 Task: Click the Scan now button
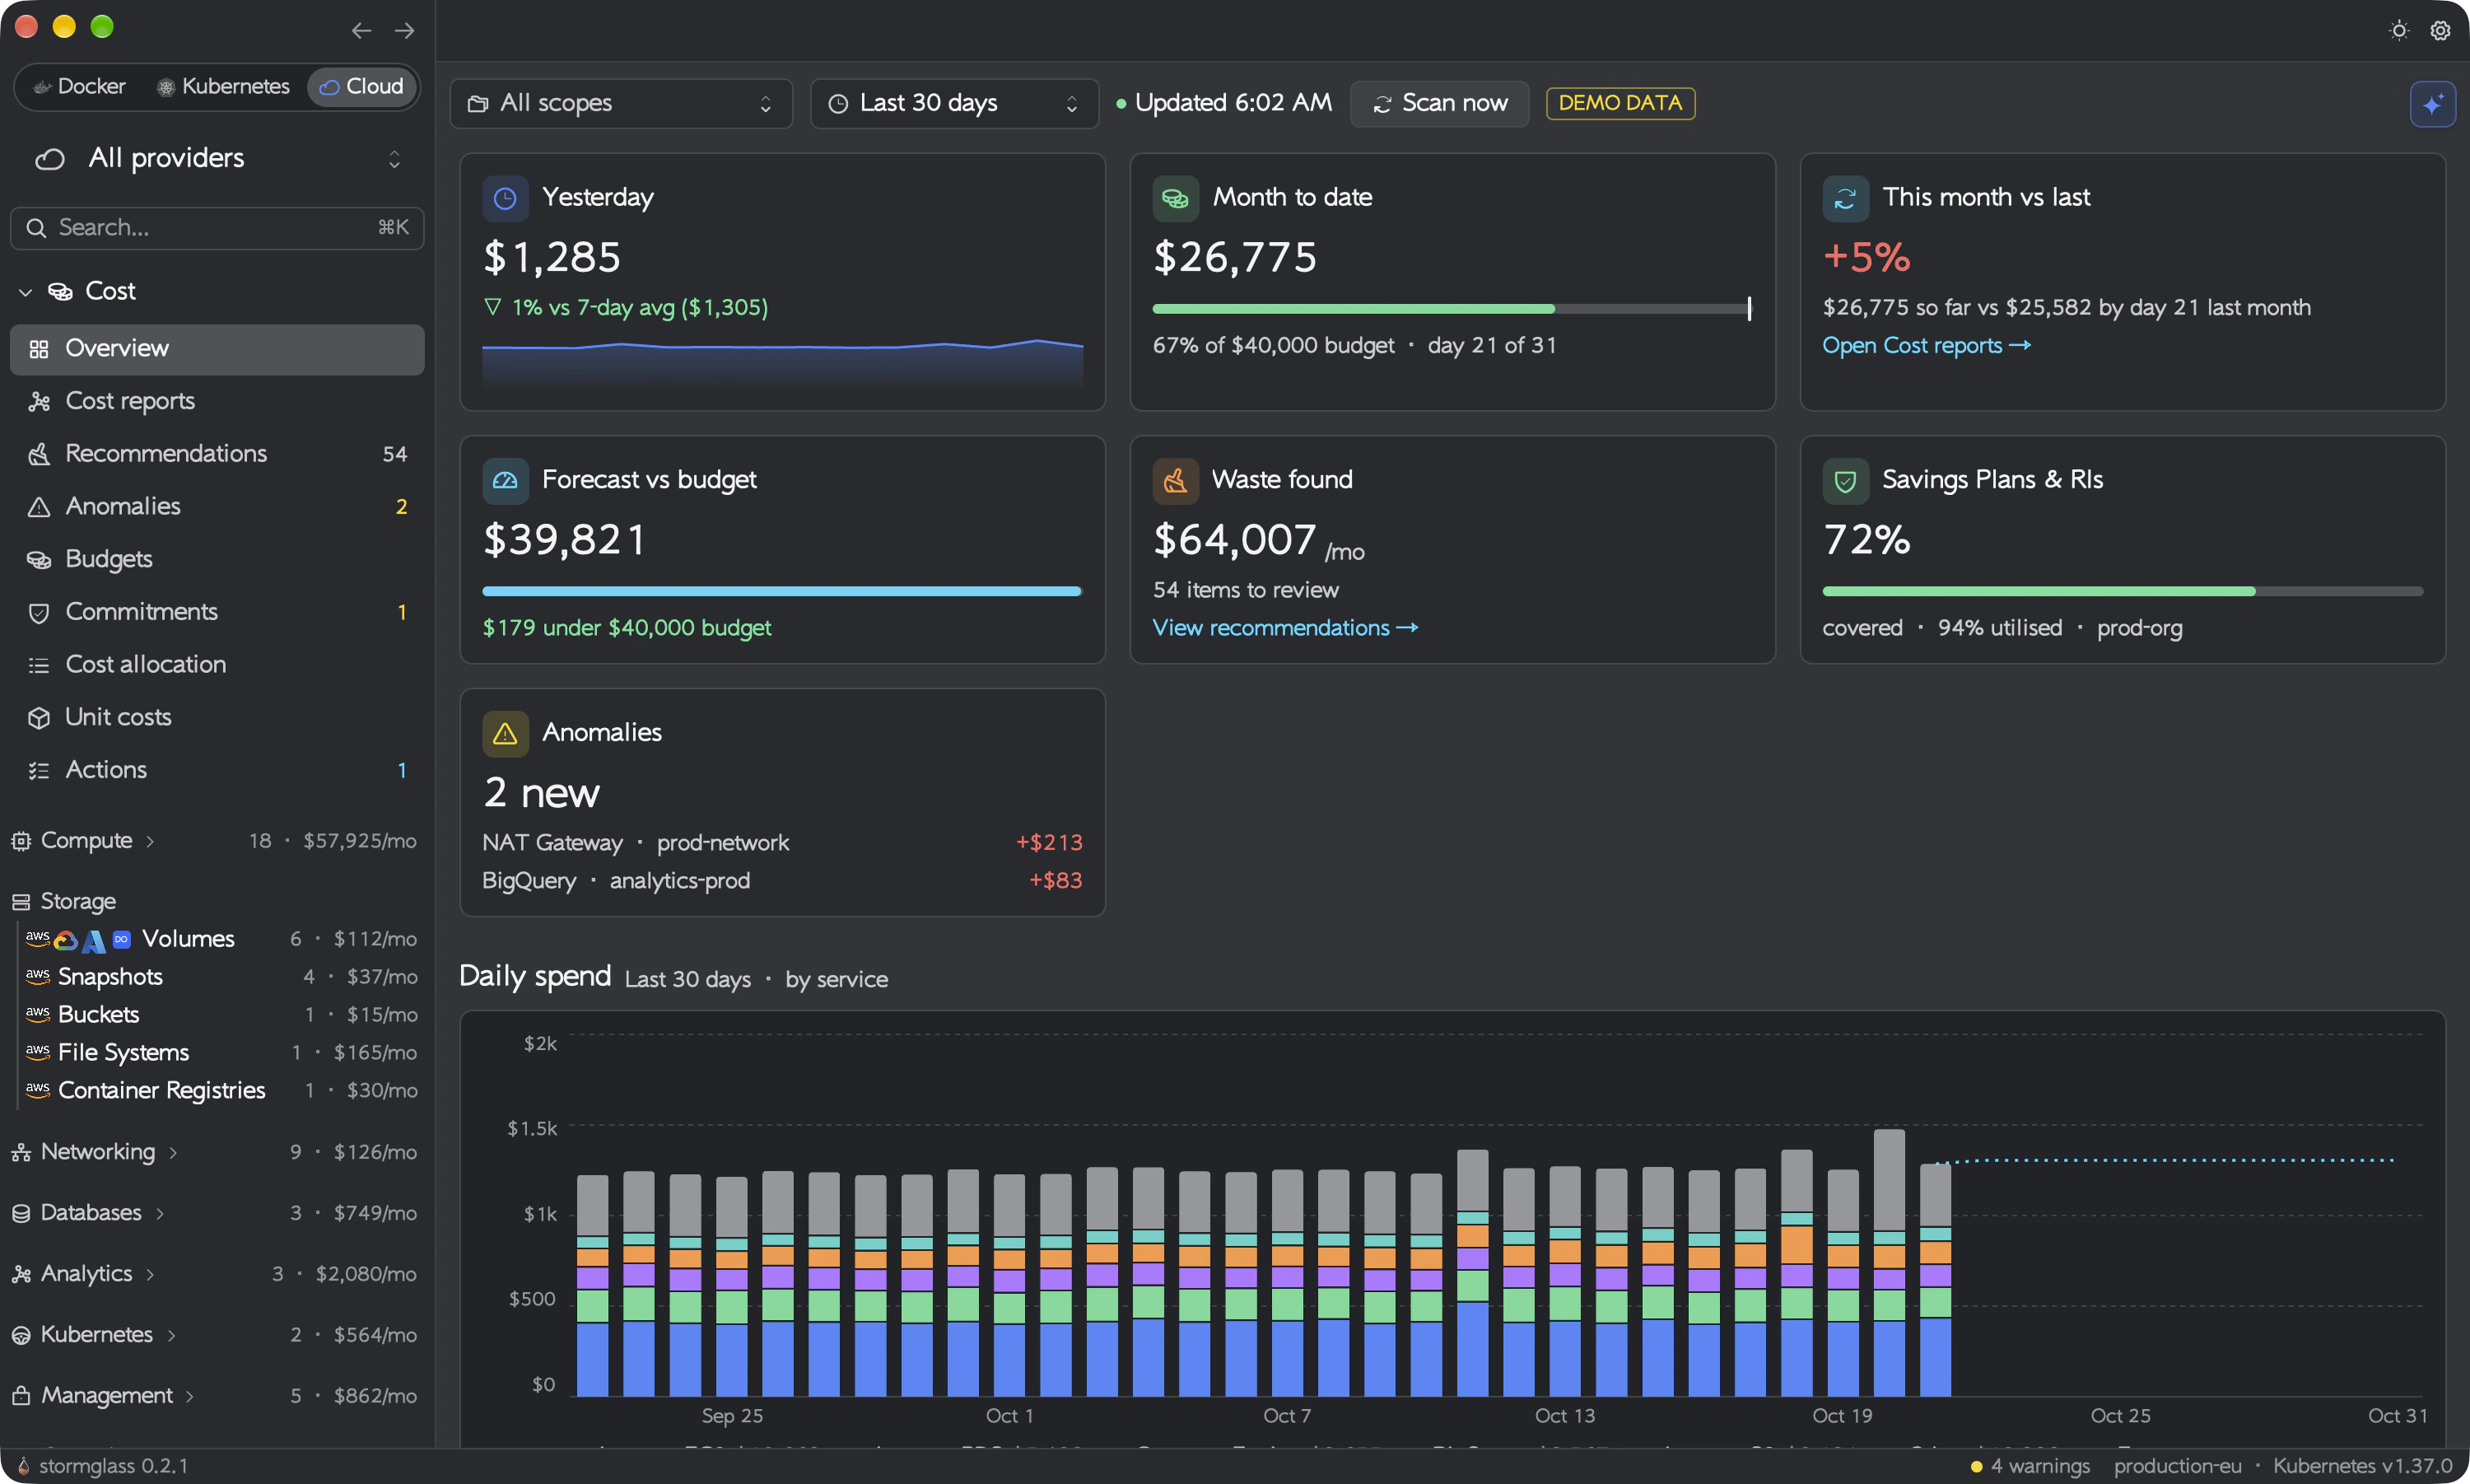pyautogui.click(x=1439, y=104)
